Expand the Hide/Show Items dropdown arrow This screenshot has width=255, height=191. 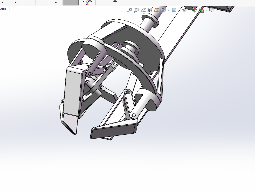coord(189,10)
